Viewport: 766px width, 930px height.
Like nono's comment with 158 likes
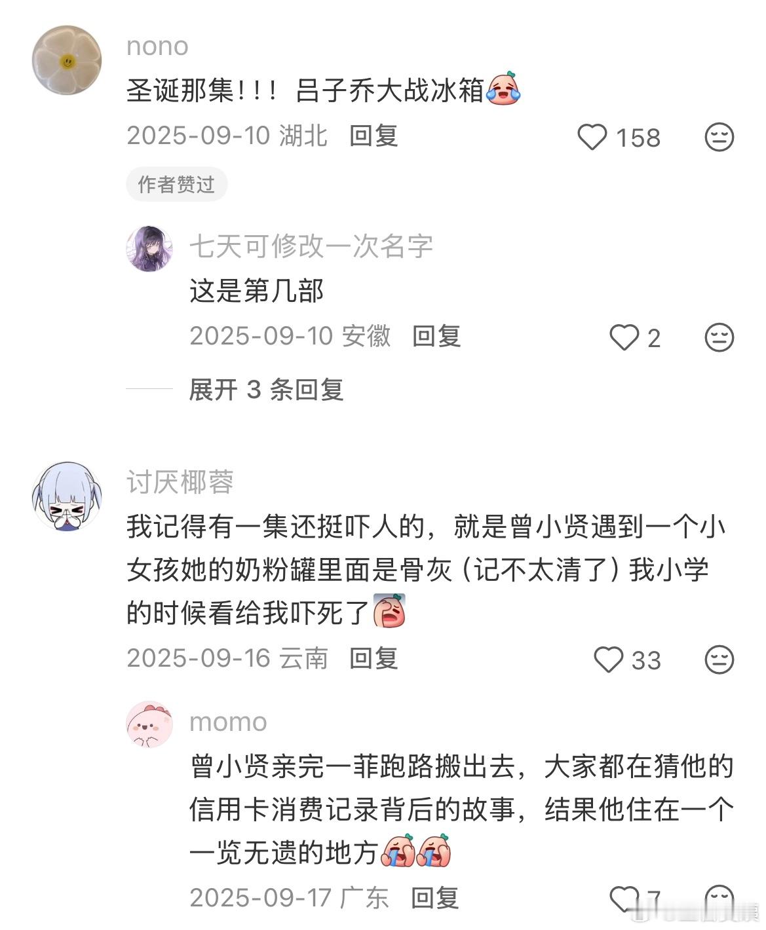tap(592, 138)
